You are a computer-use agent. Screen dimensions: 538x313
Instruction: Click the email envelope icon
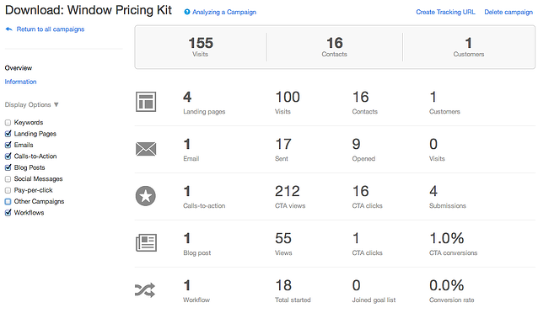pyautogui.click(x=146, y=149)
